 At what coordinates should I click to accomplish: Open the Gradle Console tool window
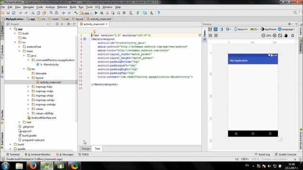[285, 154]
